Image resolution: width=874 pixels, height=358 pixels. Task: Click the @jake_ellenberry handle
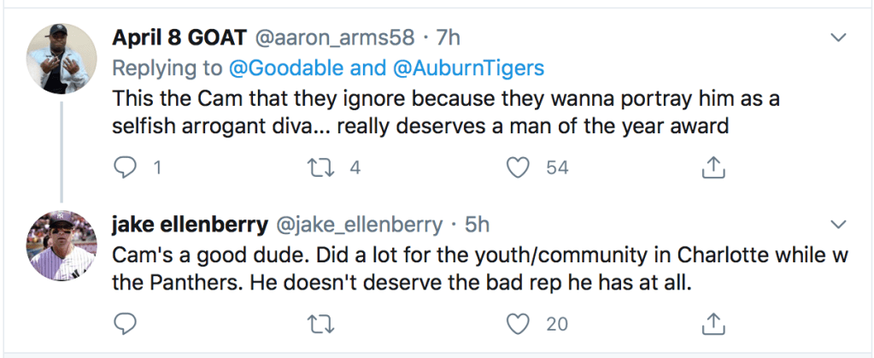357,225
